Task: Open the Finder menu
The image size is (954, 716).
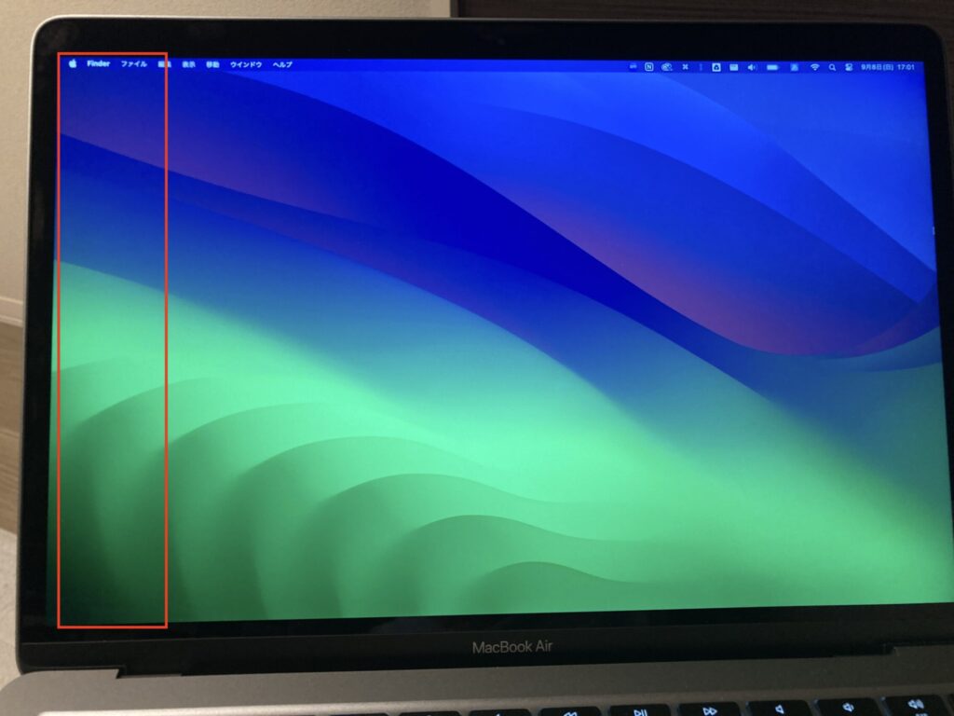Action: click(98, 63)
